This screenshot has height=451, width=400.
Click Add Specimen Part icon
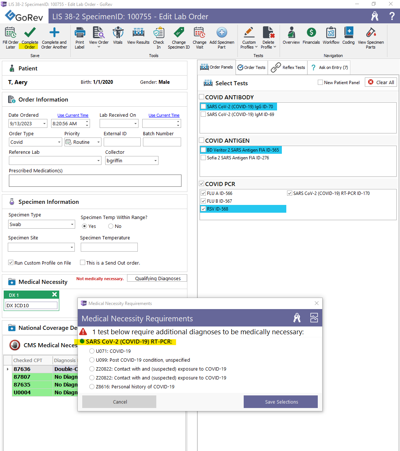tap(222, 33)
